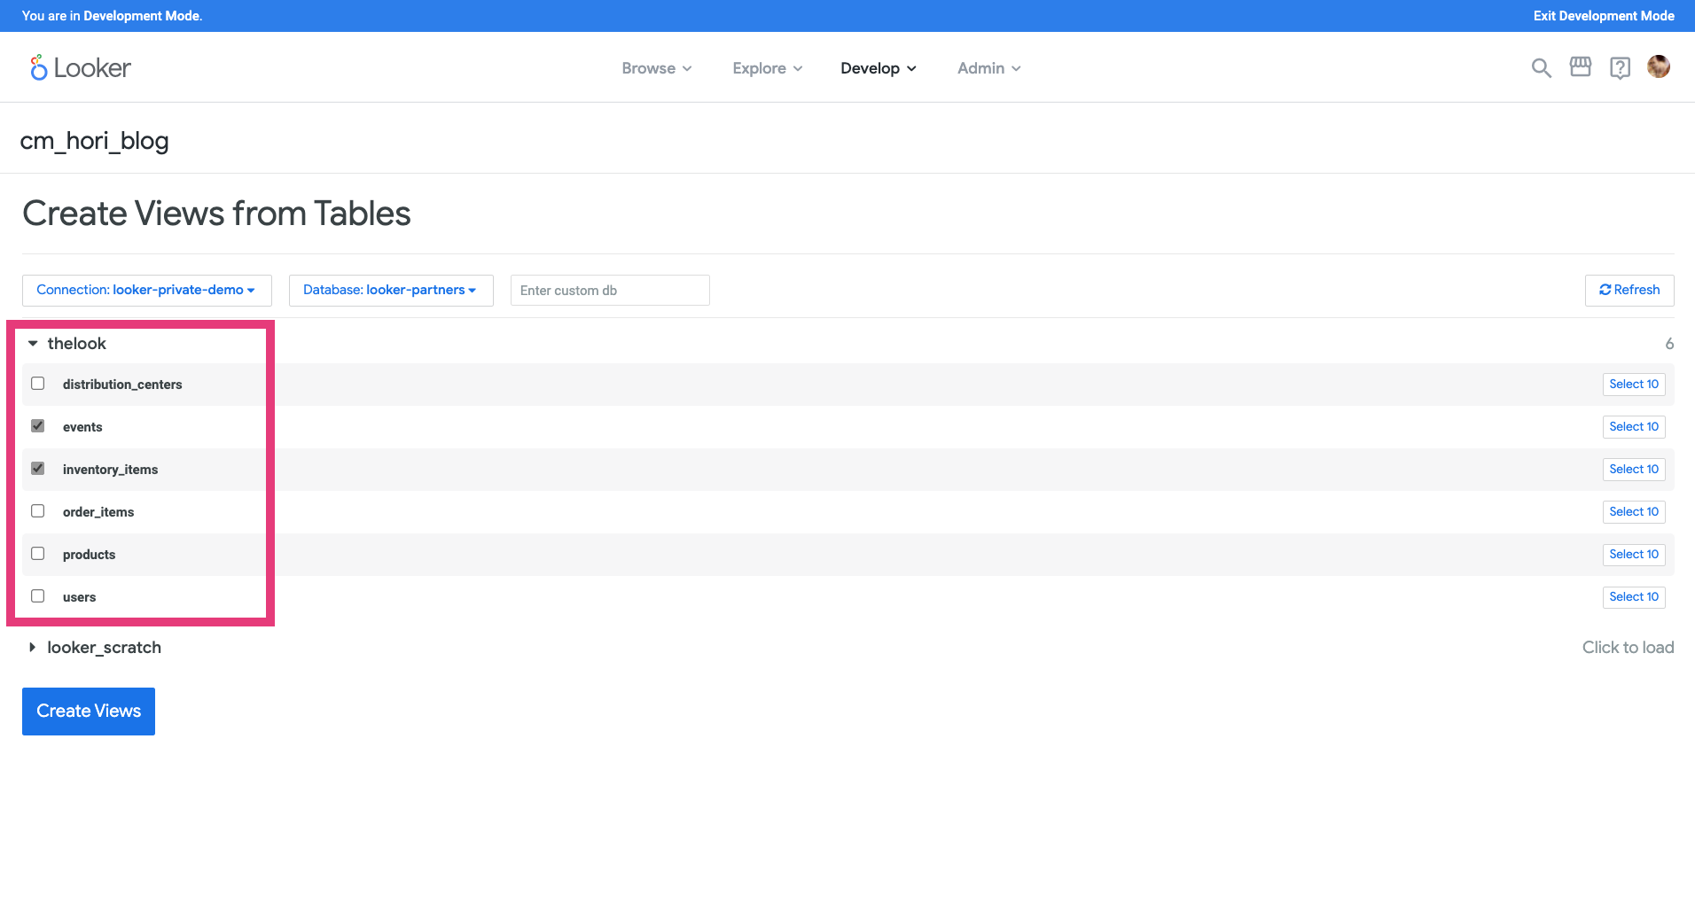Click the Looker logo
This screenshot has width=1695, height=910.
(80, 67)
